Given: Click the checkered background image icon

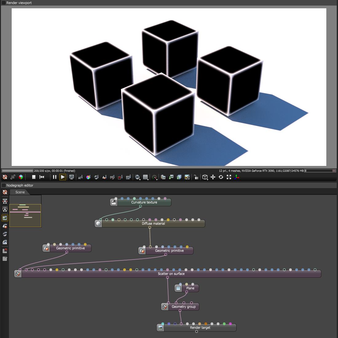Looking at the screenshot, I should pyautogui.click(x=187, y=177).
